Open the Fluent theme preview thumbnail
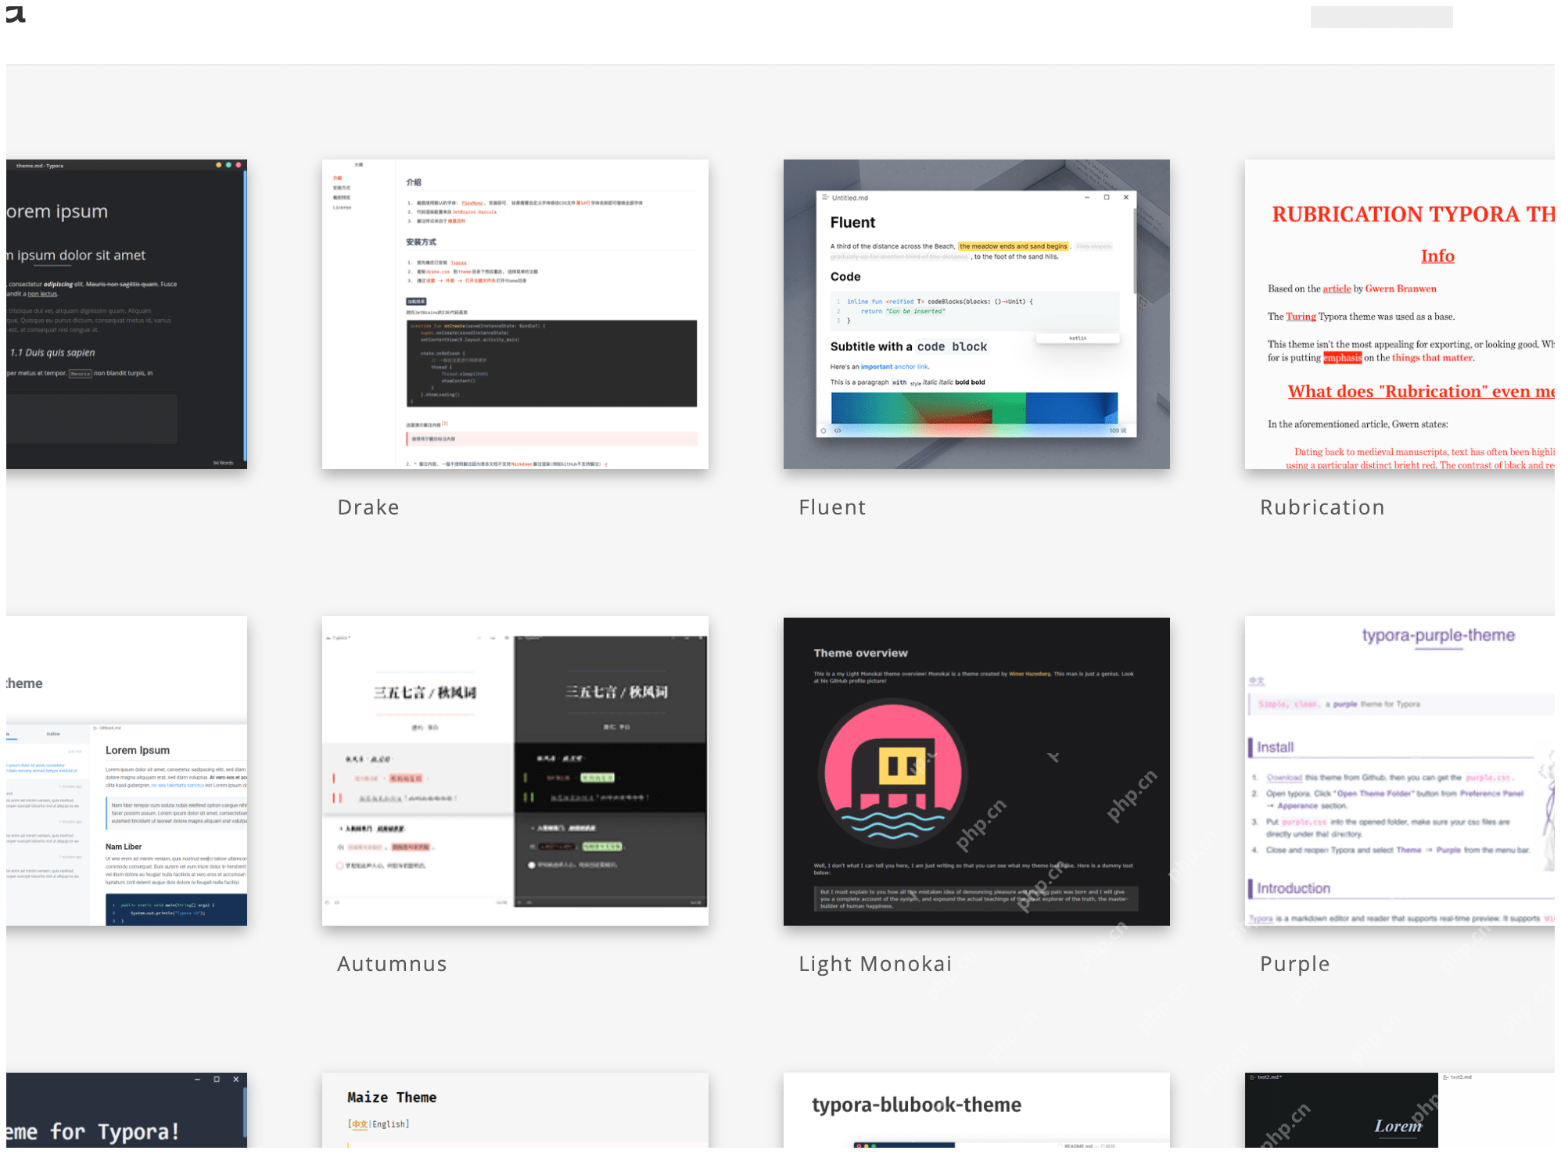Image resolution: width=1561 pixels, height=1154 pixels. pos(977,314)
